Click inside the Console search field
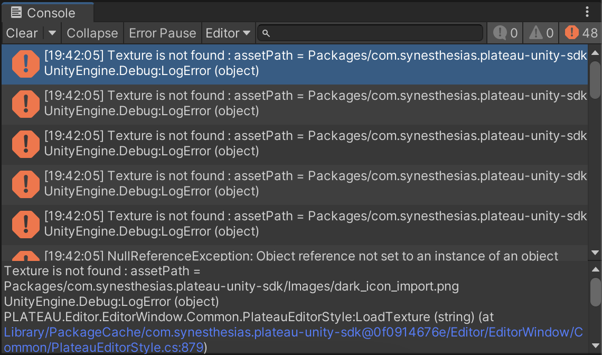Viewport: 602px width, 355px height. 370,33
